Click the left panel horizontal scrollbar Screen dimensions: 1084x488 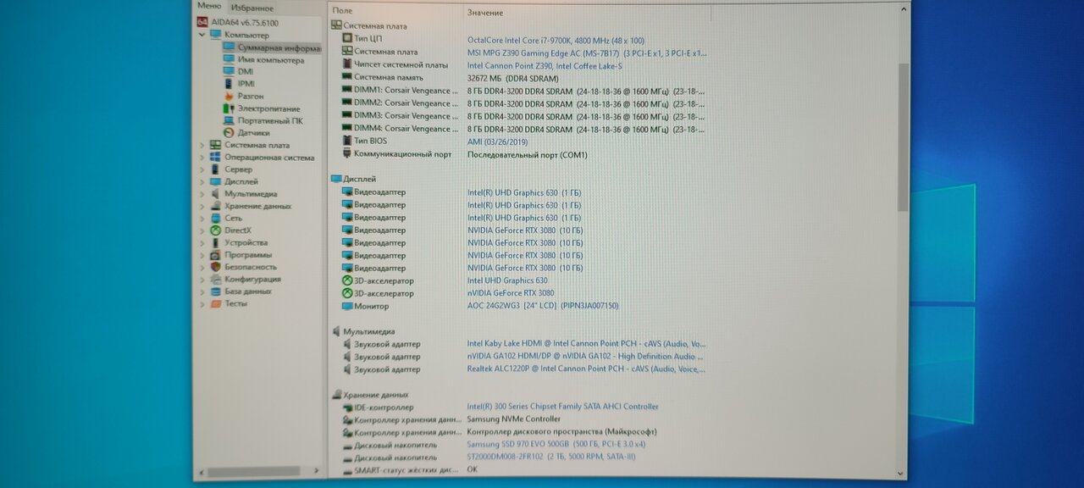coord(254,471)
